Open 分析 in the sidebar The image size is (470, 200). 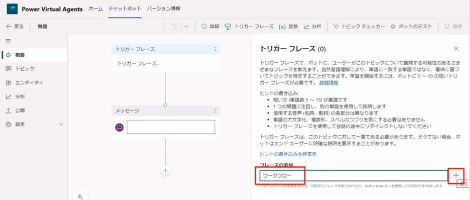(33, 97)
